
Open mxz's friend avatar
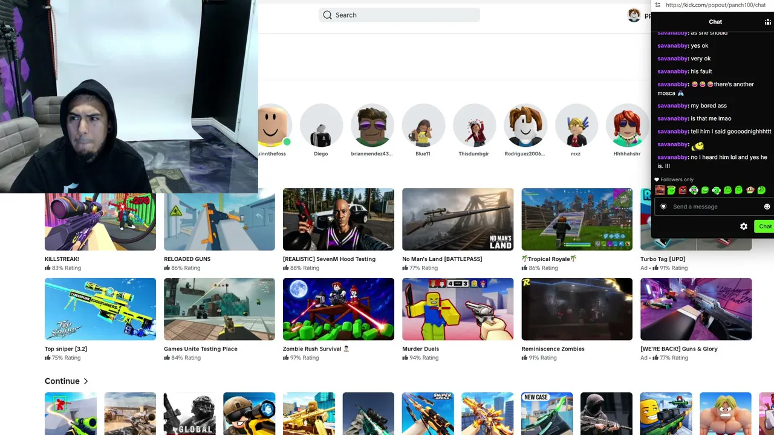(x=576, y=126)
